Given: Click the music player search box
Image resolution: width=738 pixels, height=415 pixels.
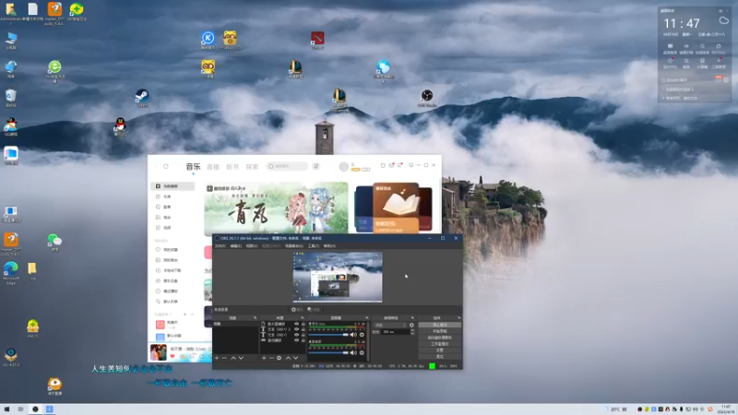Looking at the screenshot, I should (287, 166).
